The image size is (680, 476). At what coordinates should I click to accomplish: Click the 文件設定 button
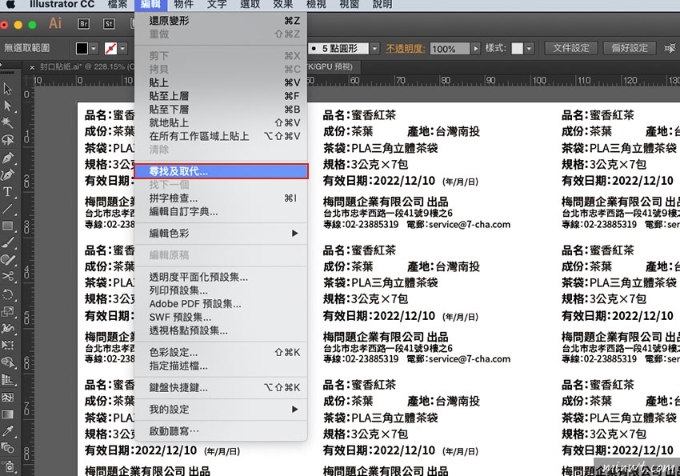(570, 48)
